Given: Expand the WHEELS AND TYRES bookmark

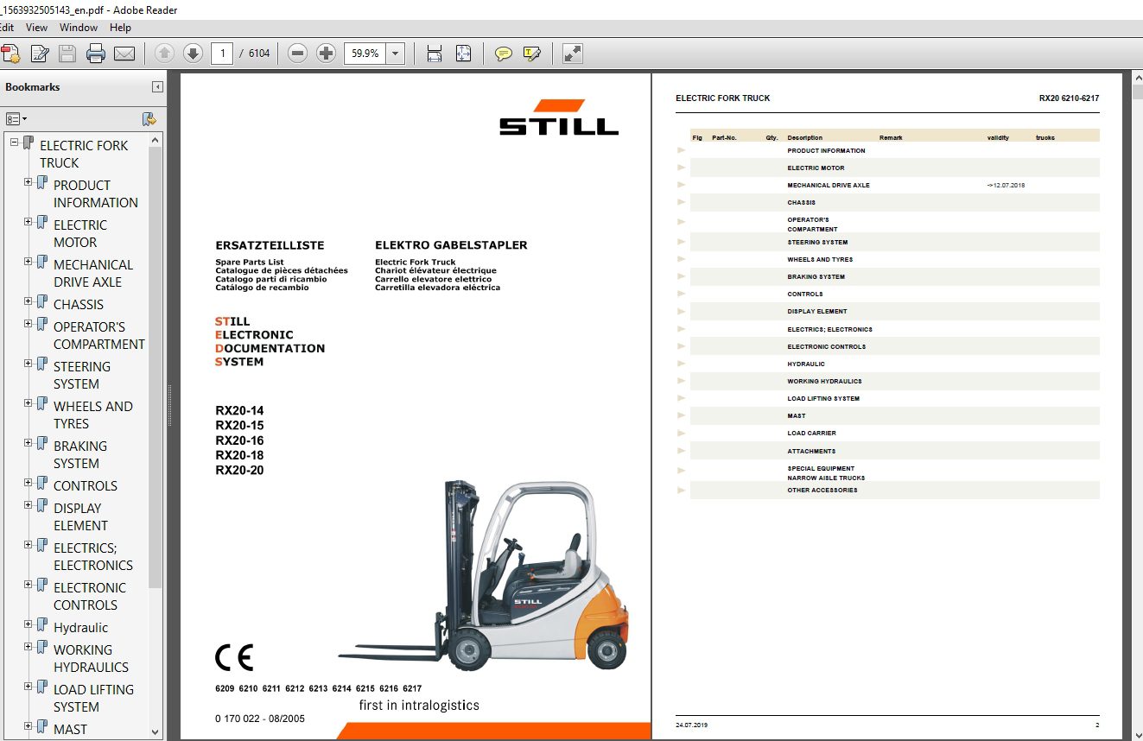Looking at the screenshot, I should pyautogui.click(x=29, y=403).
